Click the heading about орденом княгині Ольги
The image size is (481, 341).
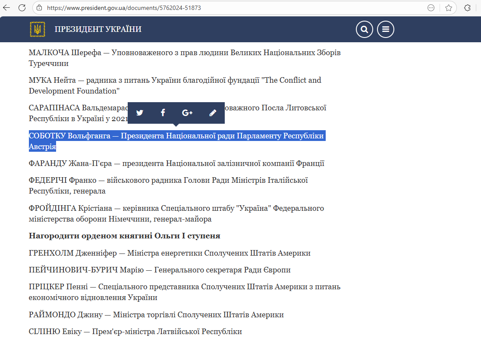pyautogui.click(x=124, y=236)
